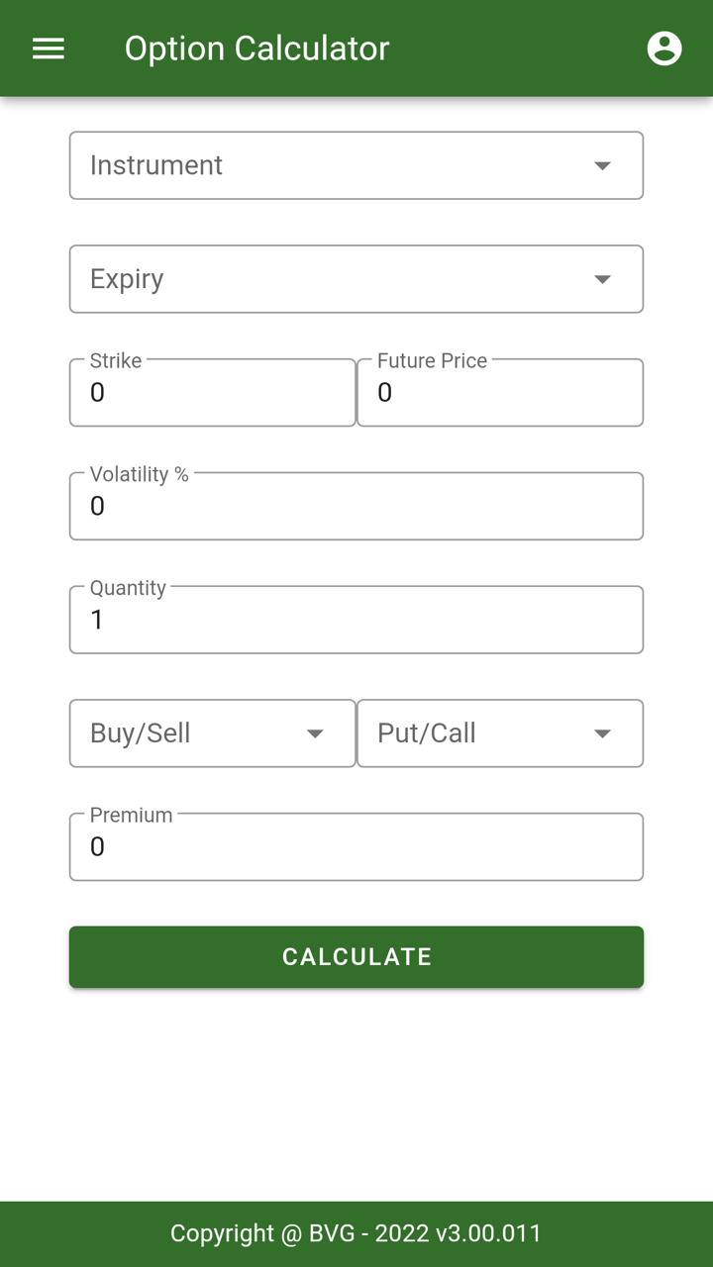The width and height of the screenshot is (713, 1267).
Task: Select the Instrument combo box label
Action: click(x=156, y=165)
